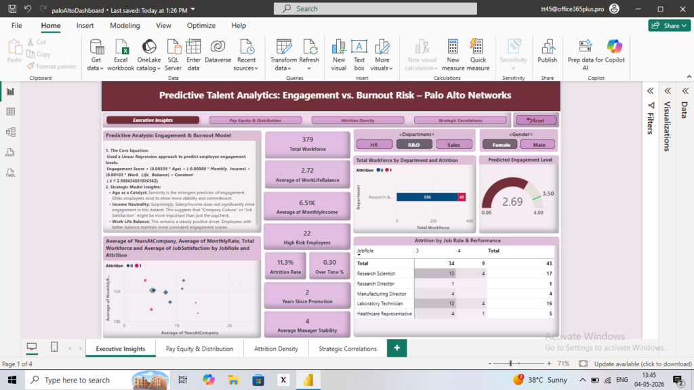Open Recent sources icon
694x390 pixels.
pos(246,47)
